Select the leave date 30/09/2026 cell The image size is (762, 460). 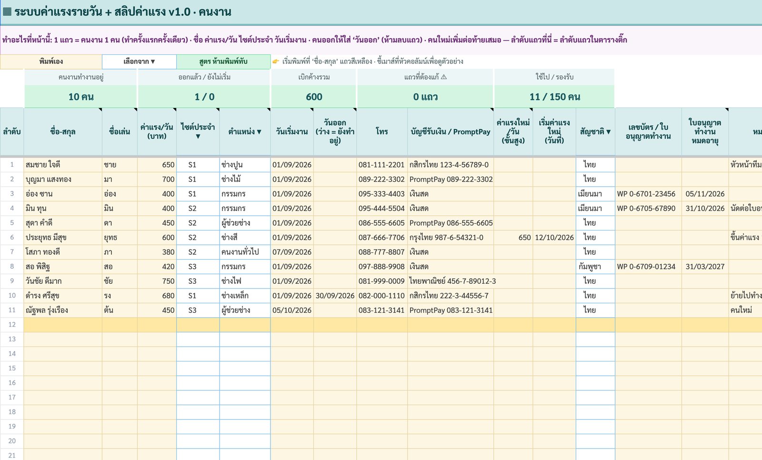pos(335,296)
